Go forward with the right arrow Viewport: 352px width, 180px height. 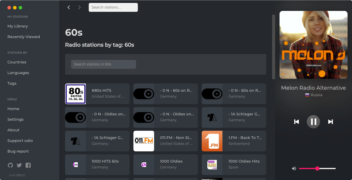pyautogui.click(x=79, y=7)
